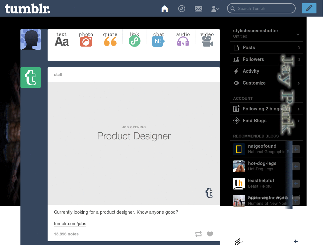Like the staff post with heart
The image size is (327, 245).
pyautogui.click(x=210, y=234)
